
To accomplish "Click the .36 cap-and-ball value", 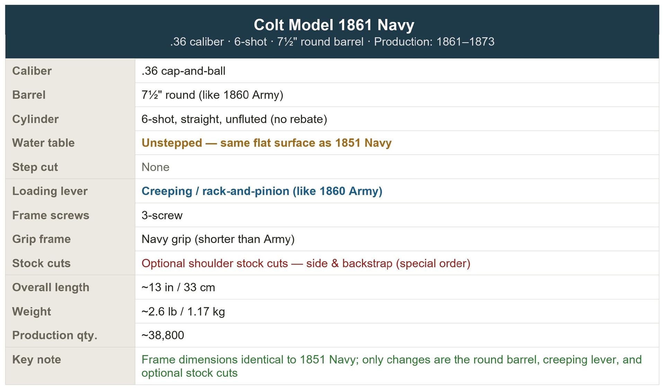I will click(183, 71).
